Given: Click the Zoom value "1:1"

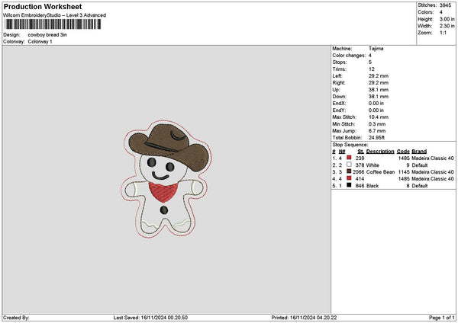Looking at the screenshot, I should coord(443,33).
